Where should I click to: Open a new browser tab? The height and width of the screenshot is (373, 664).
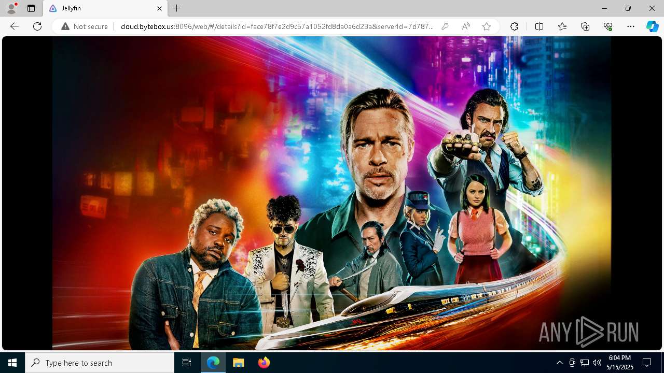point(177,8)
